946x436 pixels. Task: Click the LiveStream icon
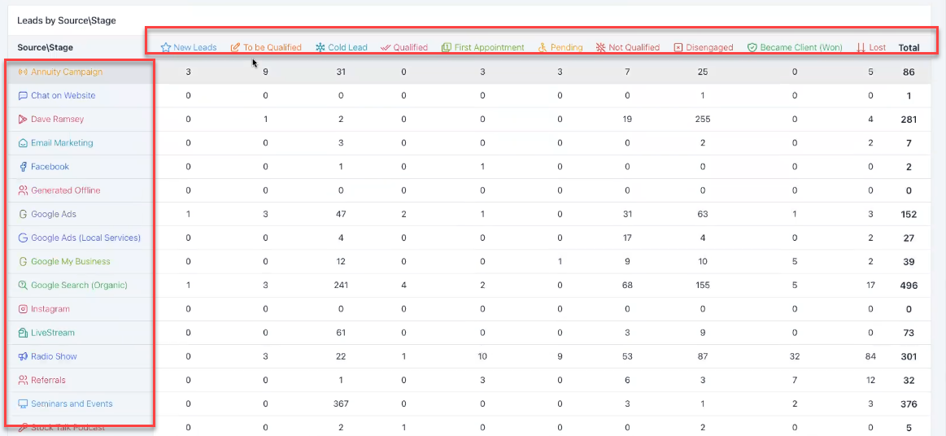pyautogui.click(x=23, y=333)
